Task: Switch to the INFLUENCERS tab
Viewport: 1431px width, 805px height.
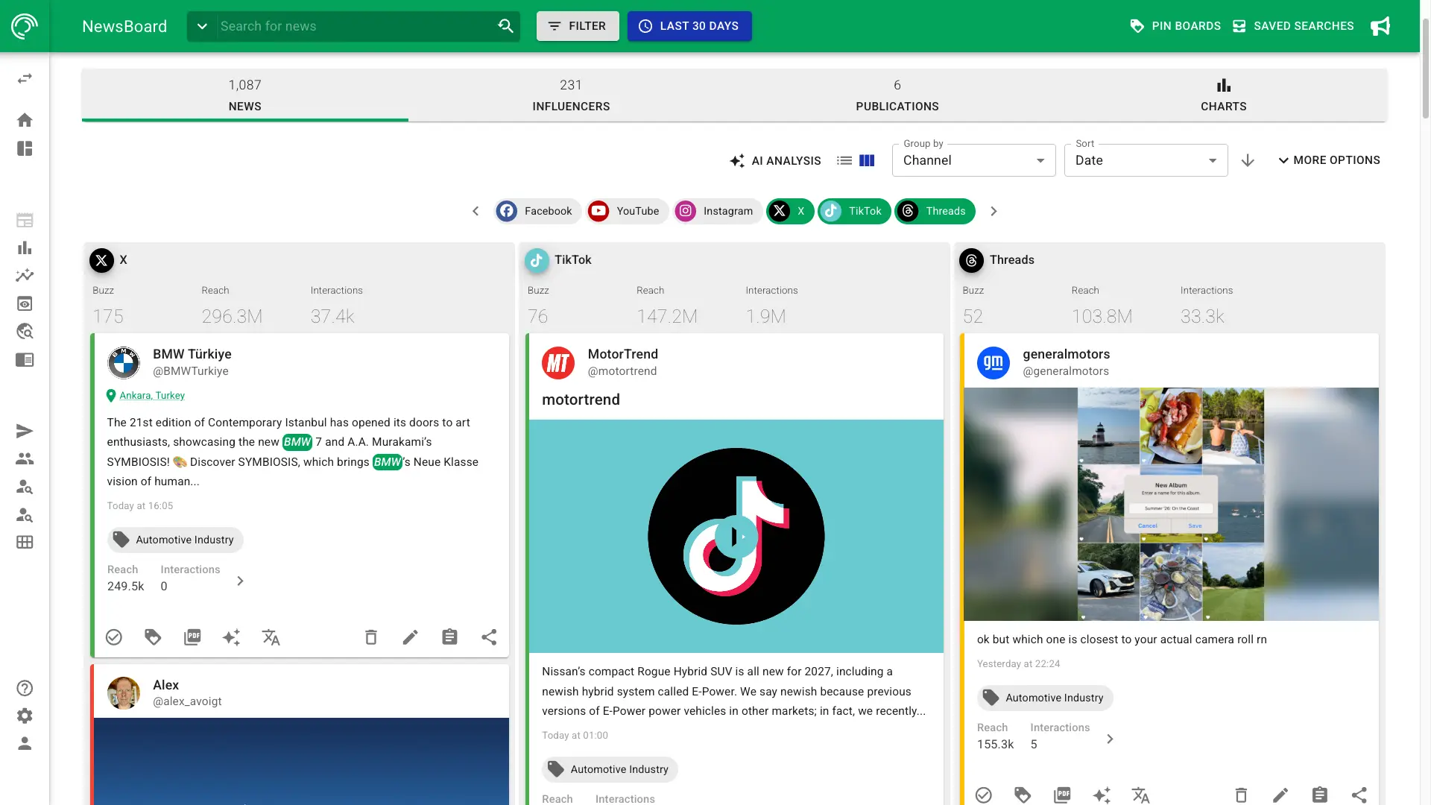Action: [x=571, y=95]
